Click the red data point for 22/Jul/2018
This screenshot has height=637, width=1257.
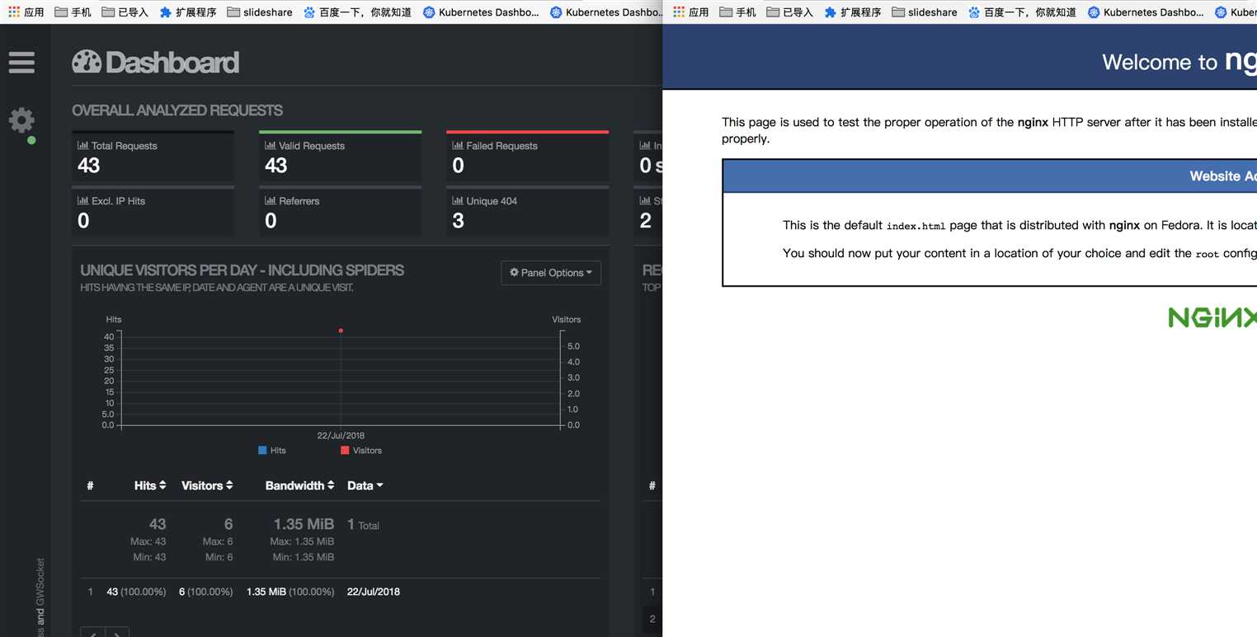coord(341,330)
